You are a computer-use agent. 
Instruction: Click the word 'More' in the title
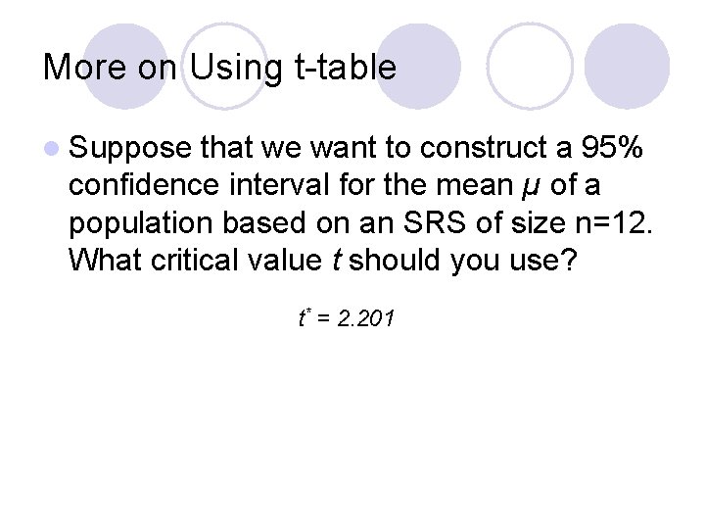point(84,67)
